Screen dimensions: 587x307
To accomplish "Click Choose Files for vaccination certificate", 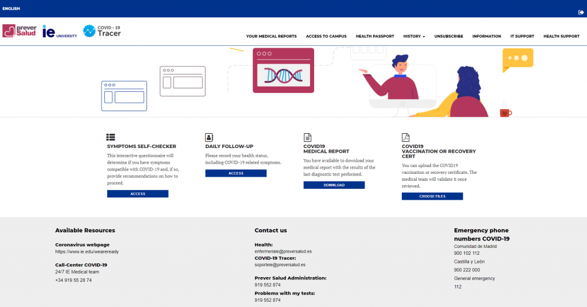I will 432,196.
